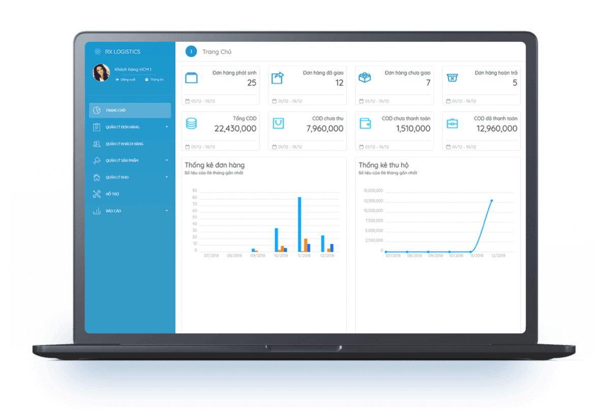Image resolution: width=610 pixels, height=409 pixels.
Task: Click the round icon beside Trang Chủ header
Action: (x=191, y=51)
